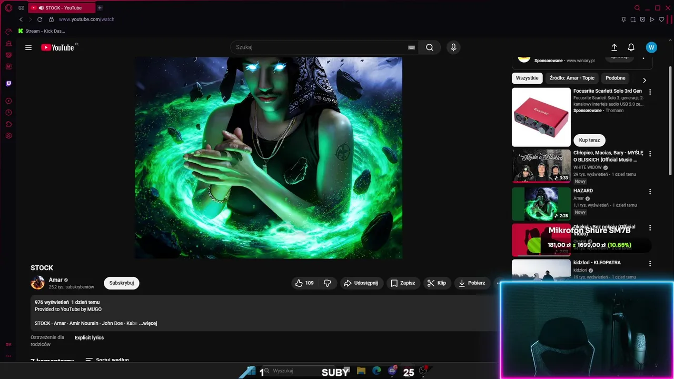Viewport: 674px width, 379px height.
Task: Open the Amar channel avatar
Action: pyautogui.click(x=37, y=283)
